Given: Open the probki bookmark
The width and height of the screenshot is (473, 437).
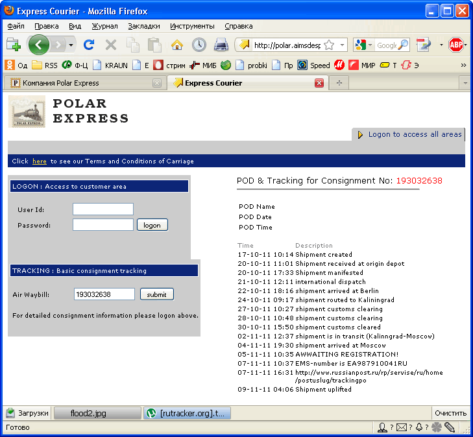Looking at the screenshot, I should click(251, 65).
